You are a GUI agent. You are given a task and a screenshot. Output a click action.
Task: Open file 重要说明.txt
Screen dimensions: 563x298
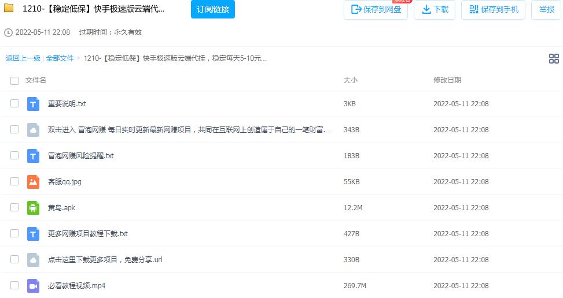click(x=67, y=104)
